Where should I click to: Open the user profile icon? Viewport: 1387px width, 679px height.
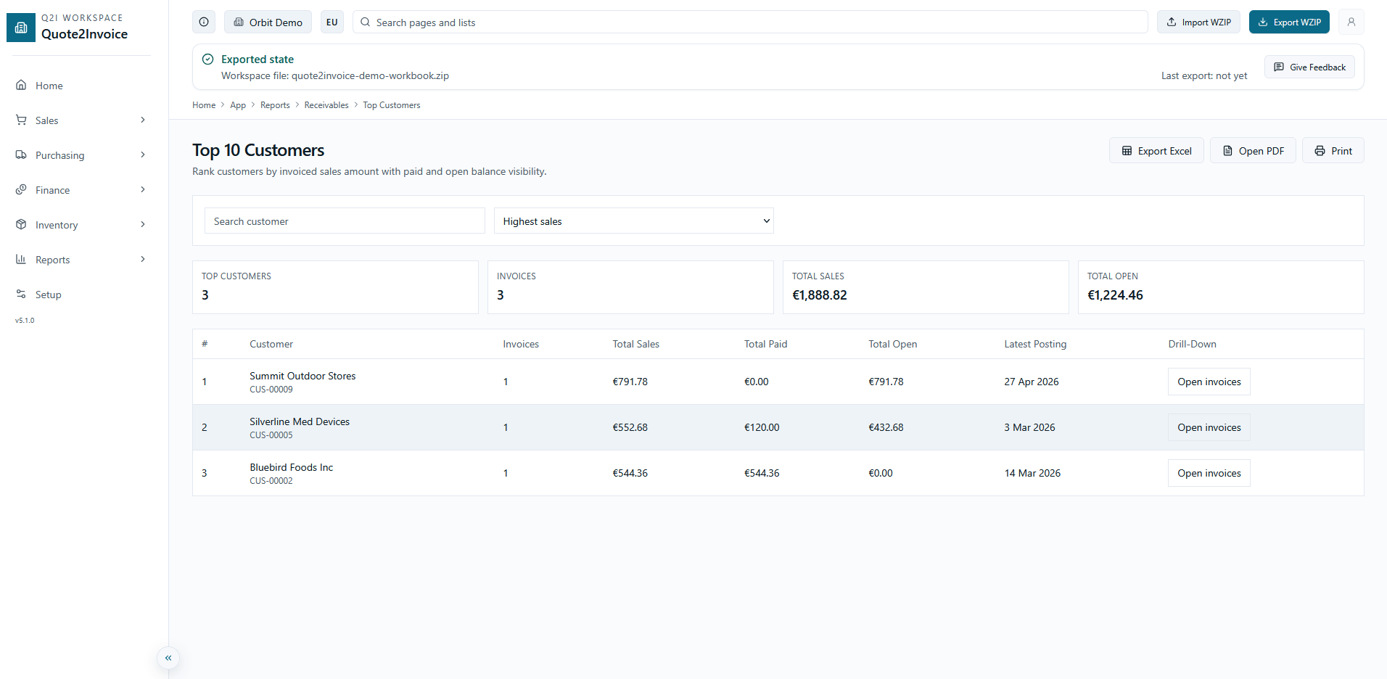tap(1351, 22)
